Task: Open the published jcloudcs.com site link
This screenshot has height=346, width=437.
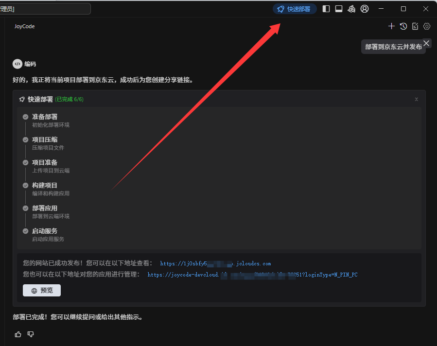Action: pos(215,263)
